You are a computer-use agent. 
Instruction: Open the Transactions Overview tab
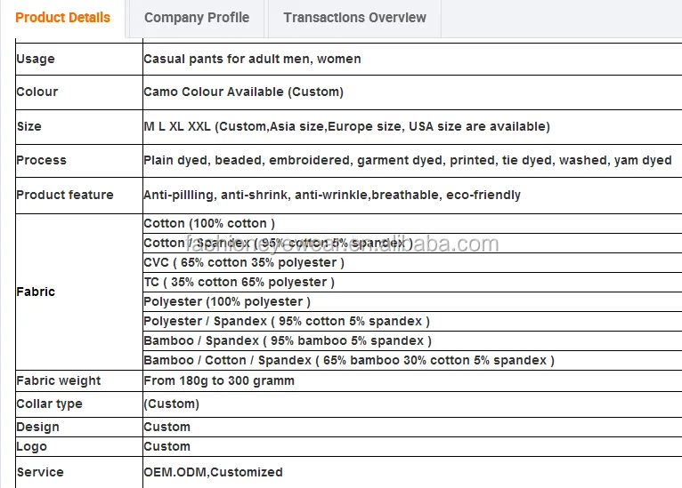point(354,18)
